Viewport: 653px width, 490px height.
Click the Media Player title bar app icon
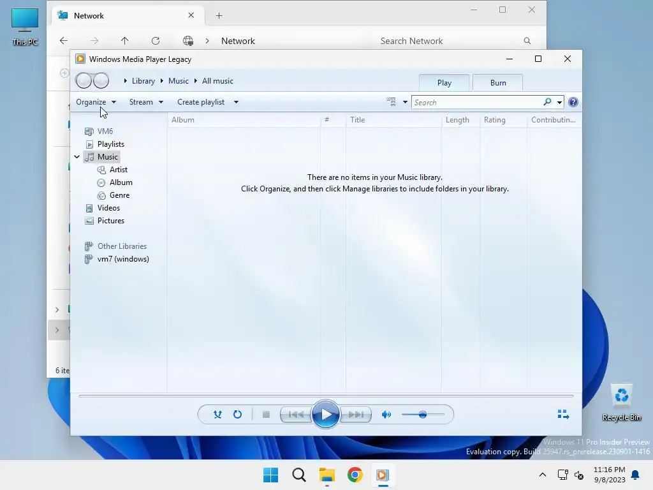(80, 59)
